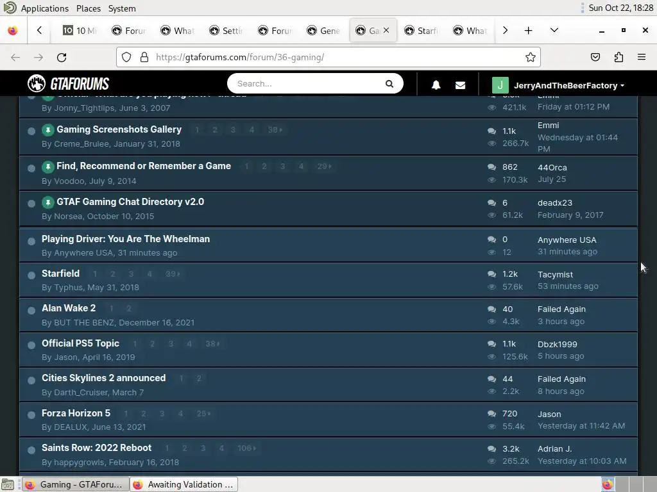
Task: Click unread dot beside Starfield topic
Action: (31, 275)
